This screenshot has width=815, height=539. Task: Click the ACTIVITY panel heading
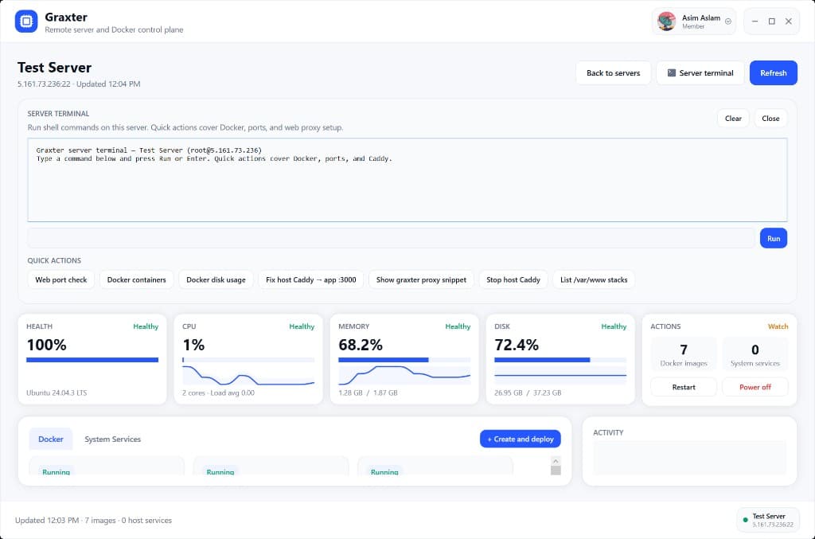(x=608, y=432)
